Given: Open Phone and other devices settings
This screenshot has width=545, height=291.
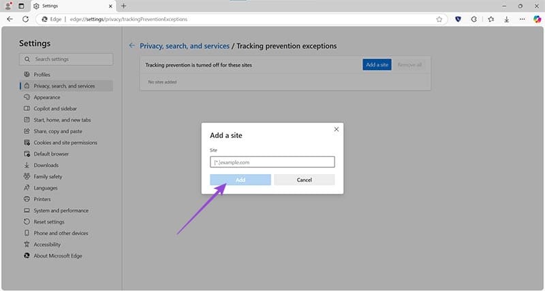Looking at the screenshot, I should pyautogui.click(x=61, y=233).
